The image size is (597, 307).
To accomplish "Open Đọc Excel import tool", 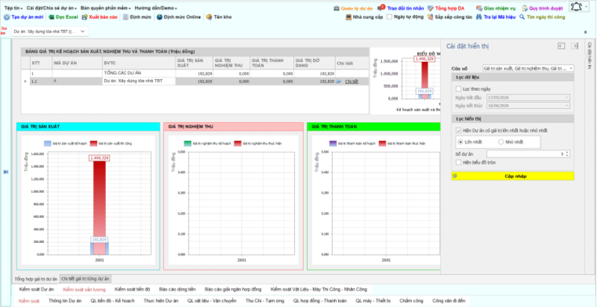I will tap(51, 17).
